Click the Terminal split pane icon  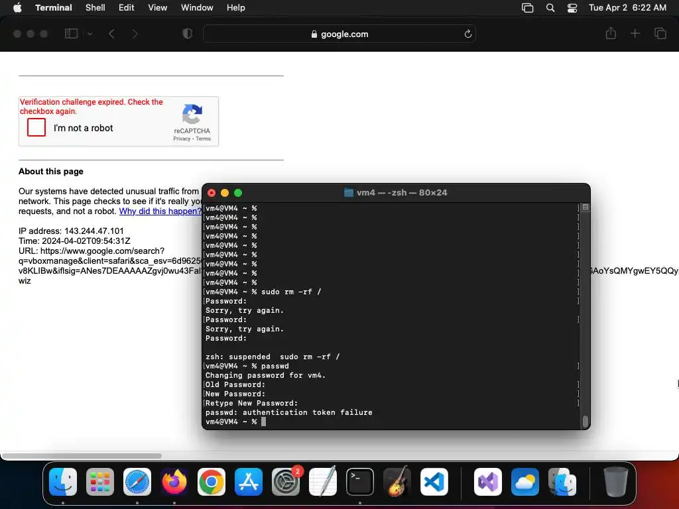point(586,207)
